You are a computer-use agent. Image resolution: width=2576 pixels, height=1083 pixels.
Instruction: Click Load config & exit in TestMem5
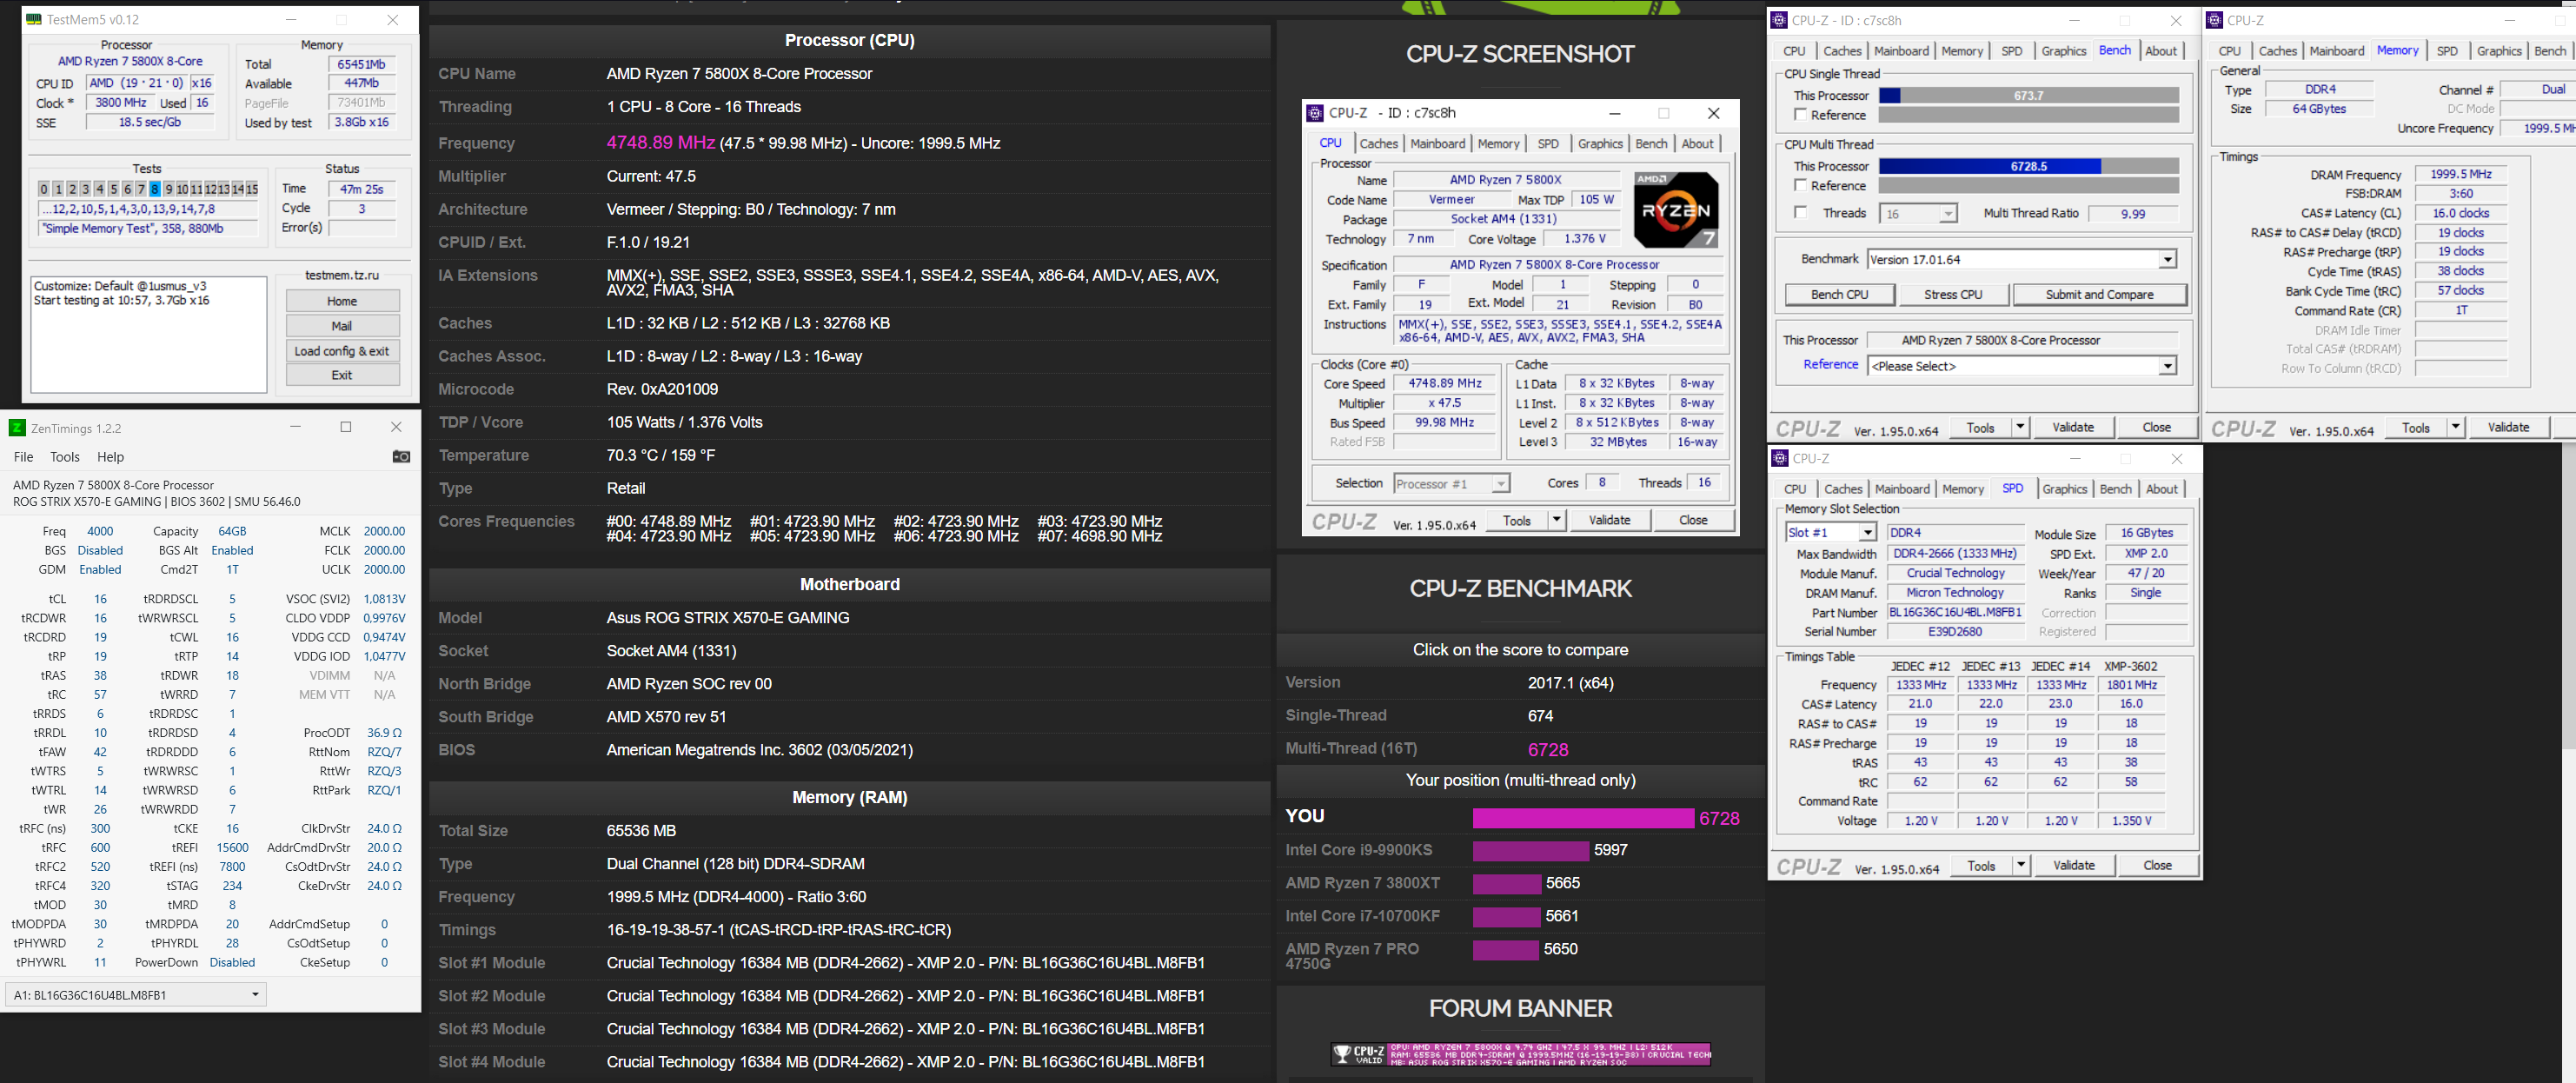click(342, 351)
